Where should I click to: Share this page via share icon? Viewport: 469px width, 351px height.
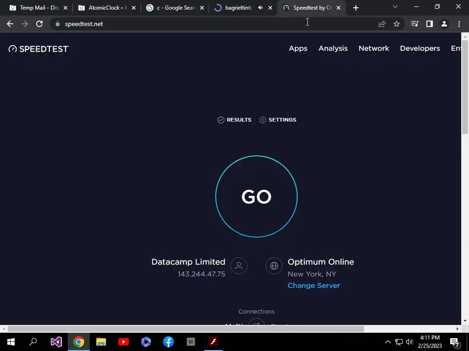382,24
